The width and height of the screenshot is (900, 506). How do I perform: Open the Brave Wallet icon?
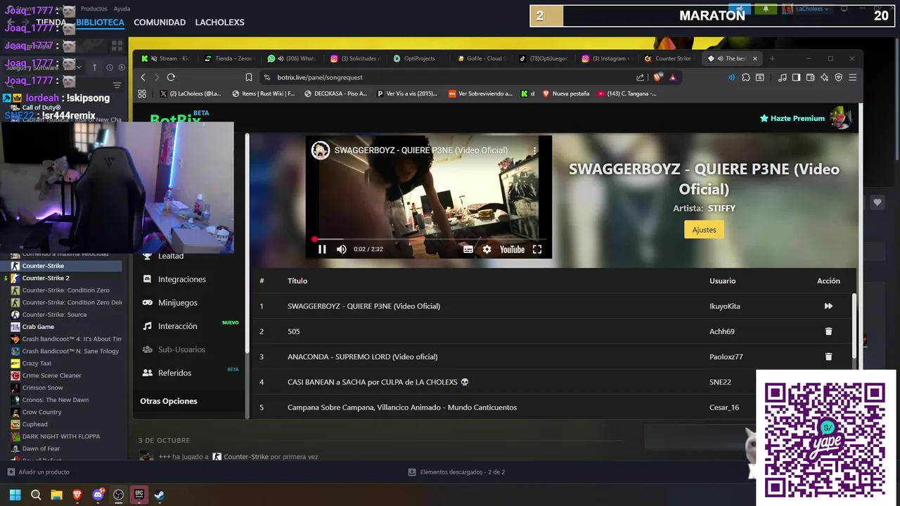click(810, 77)
